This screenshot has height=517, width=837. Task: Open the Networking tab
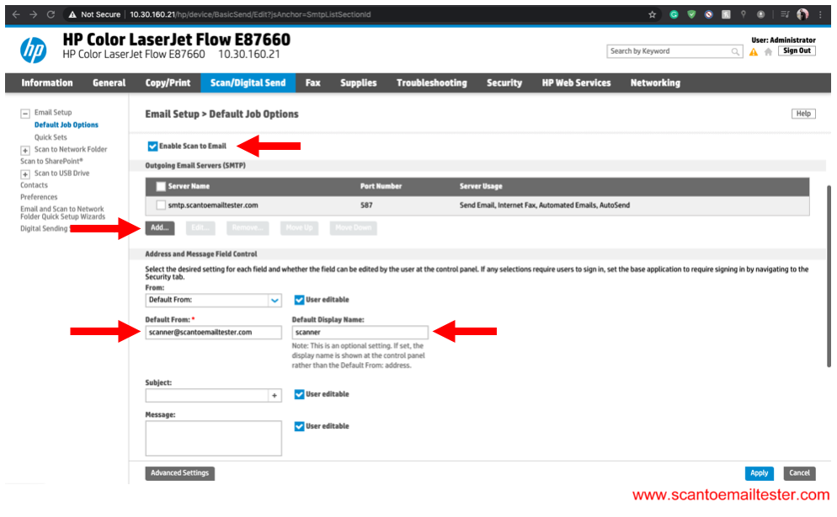[654, 83]
